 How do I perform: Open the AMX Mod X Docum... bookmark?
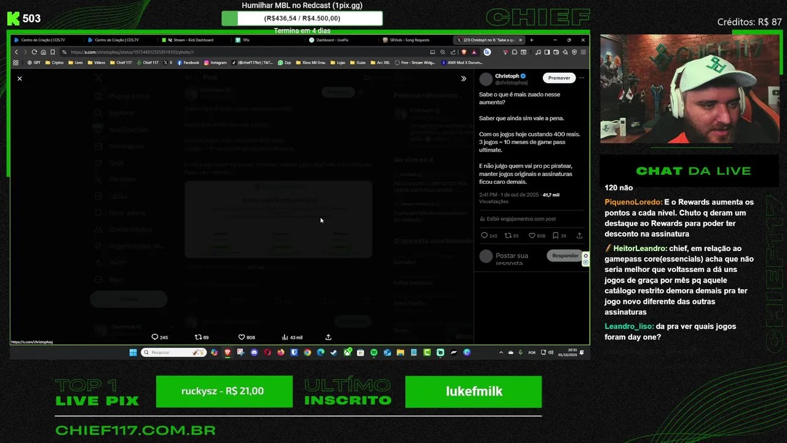click(x=462, y=62)
